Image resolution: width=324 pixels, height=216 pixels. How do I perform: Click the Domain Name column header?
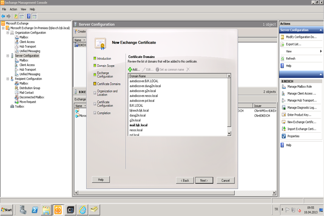click(177, 76)
